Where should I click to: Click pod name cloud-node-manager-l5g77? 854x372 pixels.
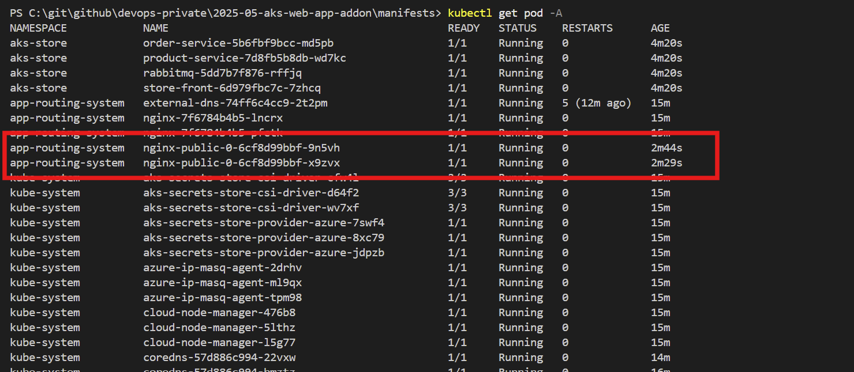point(219,343)
